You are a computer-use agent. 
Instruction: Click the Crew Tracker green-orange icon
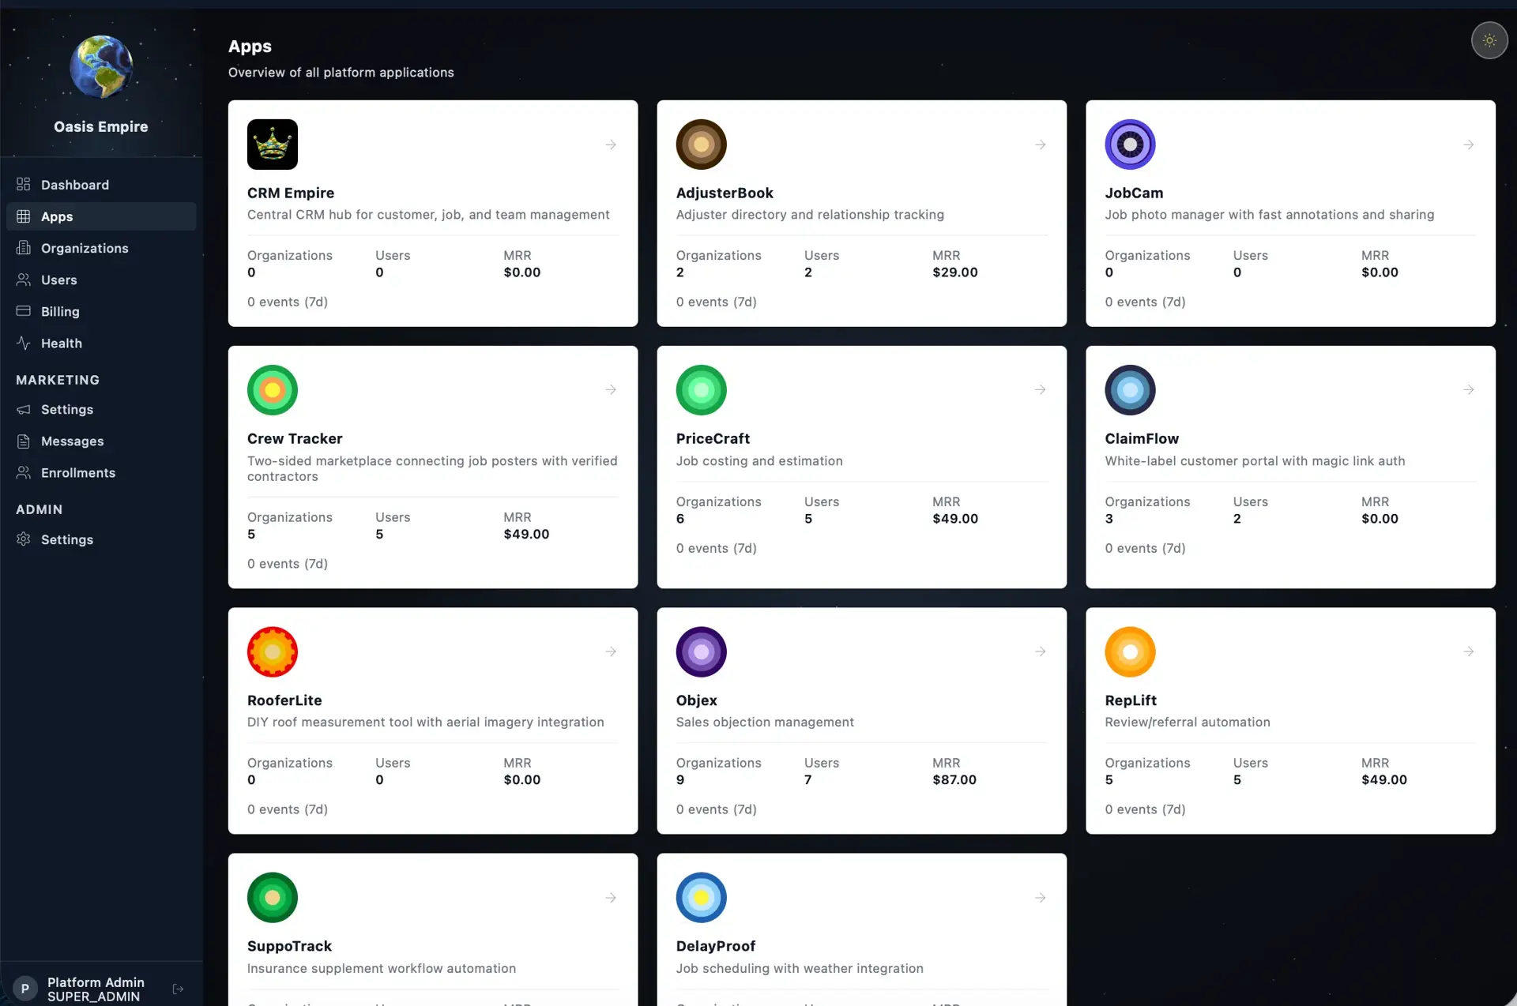pyautogui.click(x=273, y=390)
